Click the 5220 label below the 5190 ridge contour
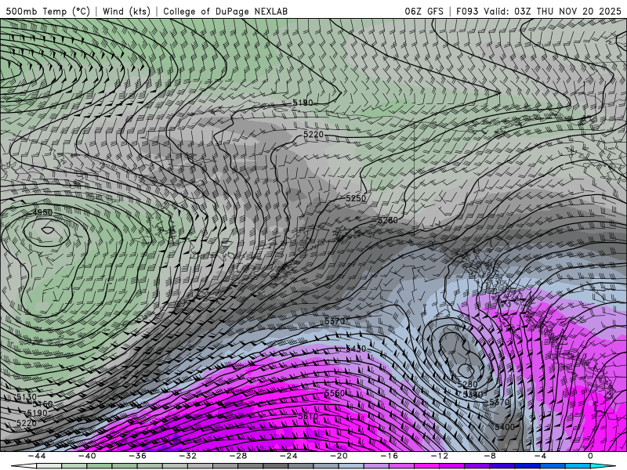The image size is (627, 470). point(313,134)
